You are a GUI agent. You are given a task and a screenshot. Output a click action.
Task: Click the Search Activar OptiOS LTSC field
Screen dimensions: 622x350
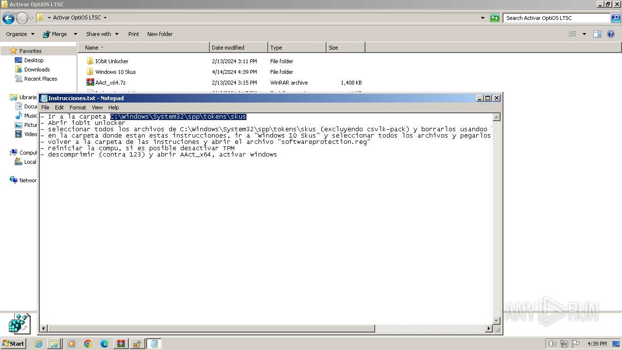point(557,18)
